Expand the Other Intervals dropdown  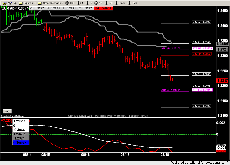[x=51, y=3]
